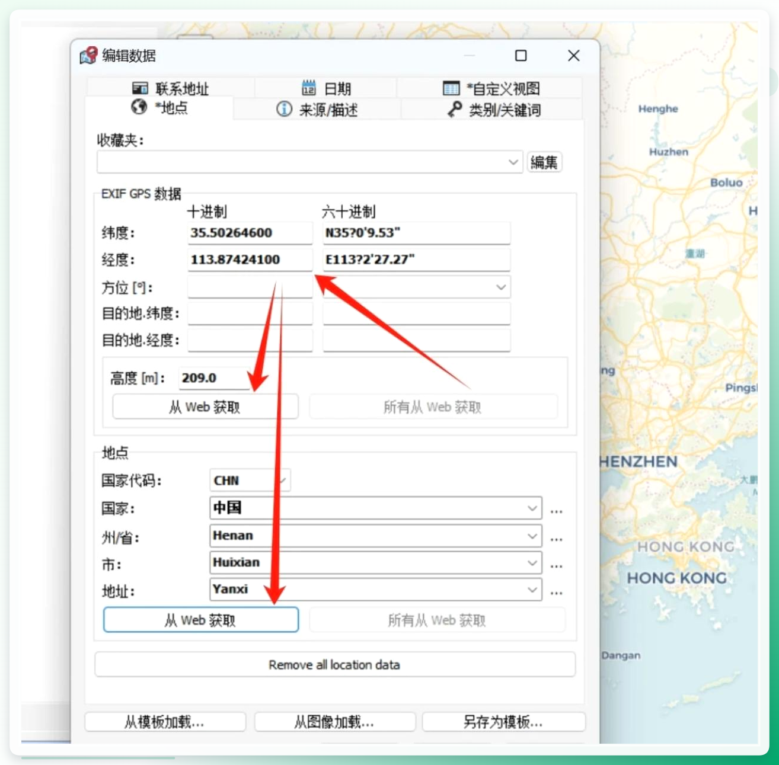Expand the 国家代码 CHN dropdown
This screenshot has width=779, height=765.
pos(283,481)
